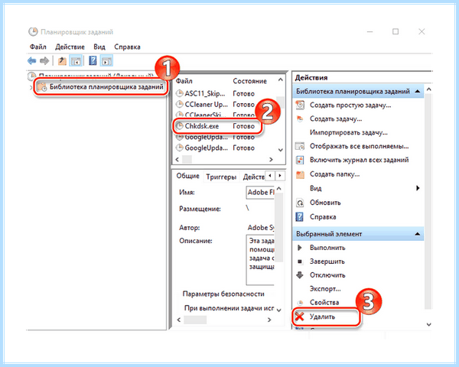Click the Завершить stop icon
The image size is (459, 367).
[299, 261]
